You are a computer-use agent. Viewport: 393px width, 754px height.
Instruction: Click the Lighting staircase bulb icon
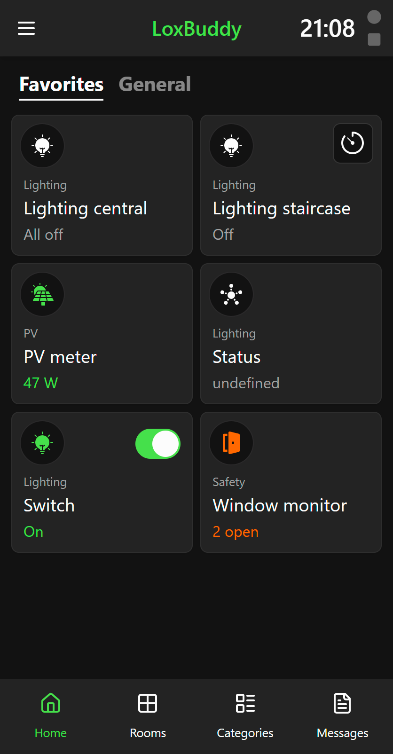pos(231,146)
